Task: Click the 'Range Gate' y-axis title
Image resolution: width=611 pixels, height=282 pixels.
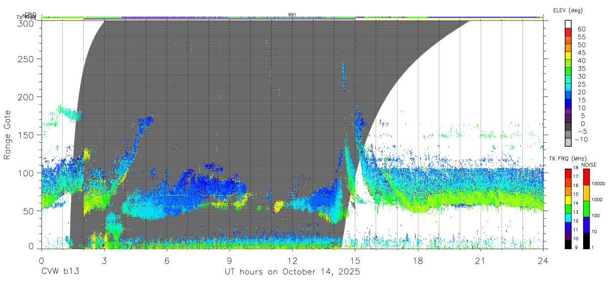Action: [x=7, y=135]
